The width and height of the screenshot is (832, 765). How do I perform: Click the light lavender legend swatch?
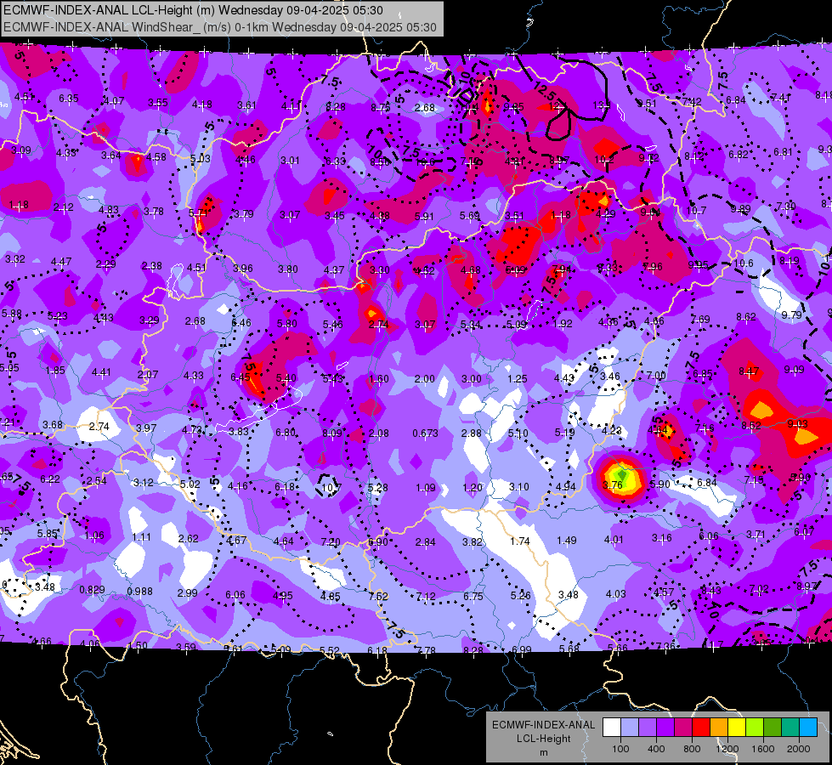pyautogui.click(x=630, y=727)
